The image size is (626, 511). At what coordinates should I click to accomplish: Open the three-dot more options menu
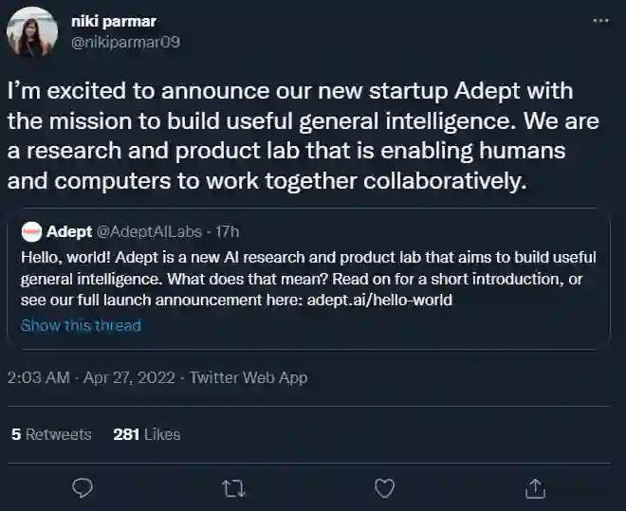(x=600, y=20)
